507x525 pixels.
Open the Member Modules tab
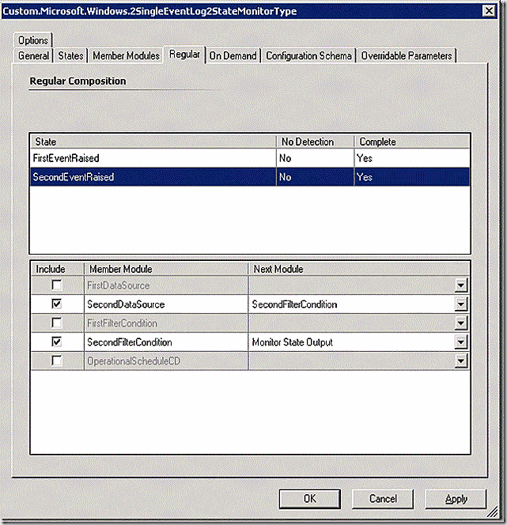click(126, 55)
